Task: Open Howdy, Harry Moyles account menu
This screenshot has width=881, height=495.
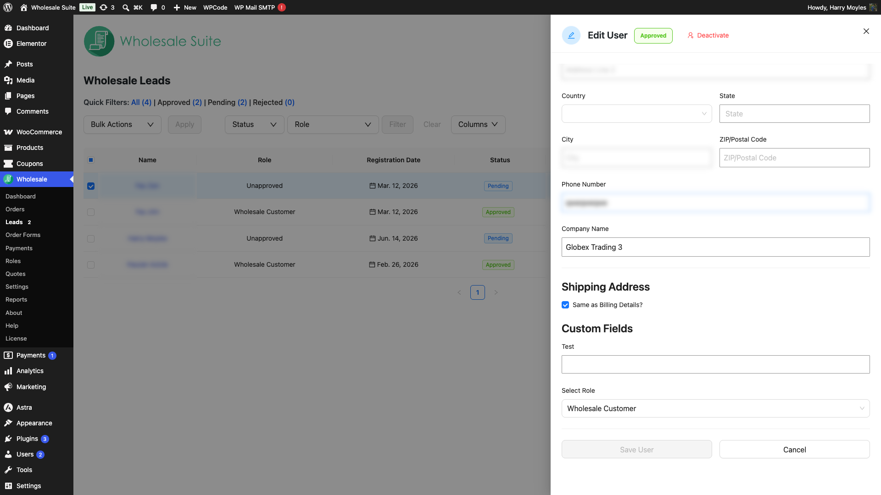Action: 842,7
